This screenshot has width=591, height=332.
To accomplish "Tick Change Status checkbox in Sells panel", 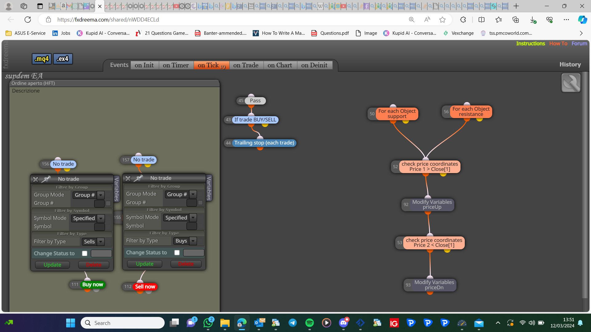I will click(85, 254).
